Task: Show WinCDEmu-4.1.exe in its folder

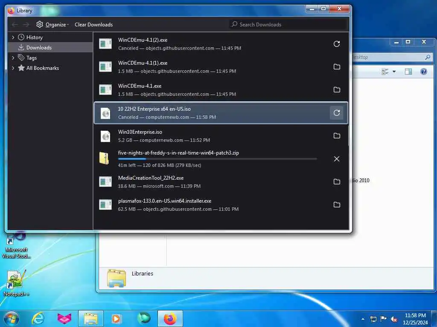Action: click(337, 90)
